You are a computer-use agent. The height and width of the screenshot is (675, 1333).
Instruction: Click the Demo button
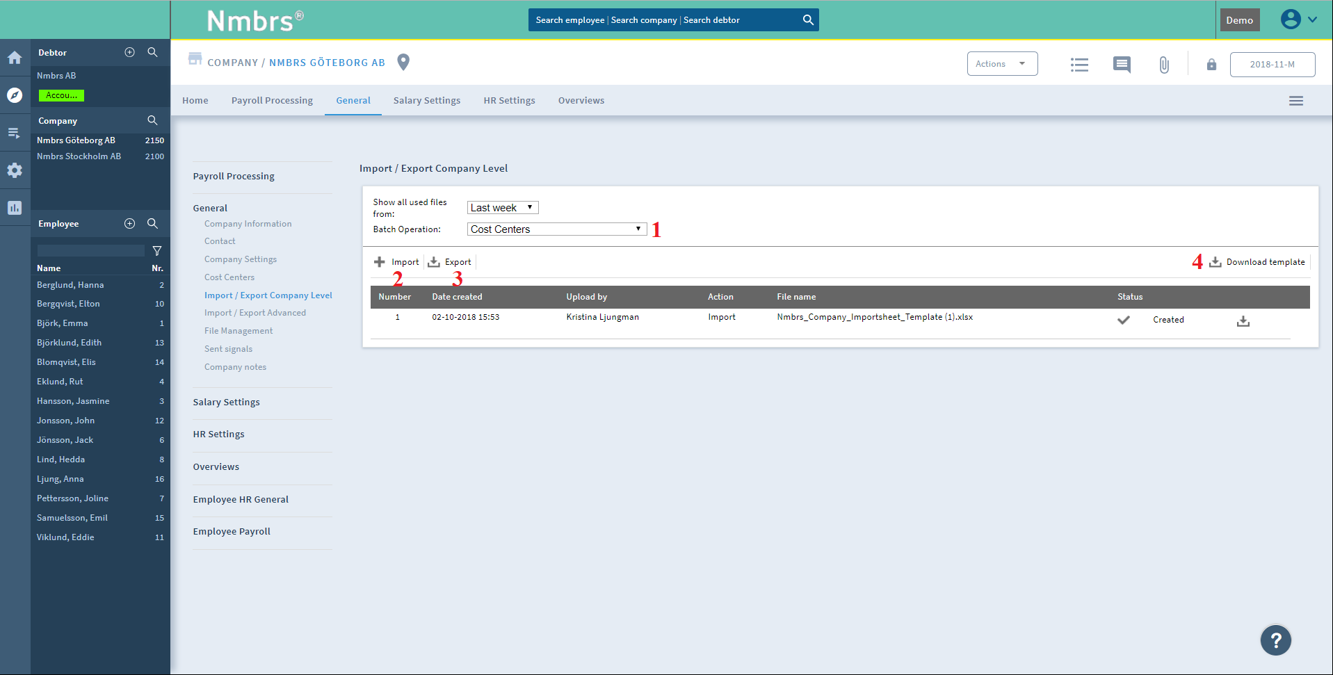(x=1240, y=19)
